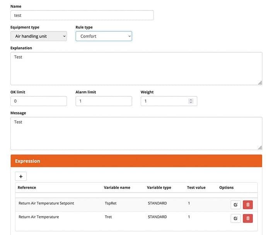Click the Rule type label

pyautogui.click(x=84, y=27)
